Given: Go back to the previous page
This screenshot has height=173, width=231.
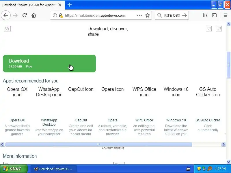Looking at the screenshot, I should 6,15.
